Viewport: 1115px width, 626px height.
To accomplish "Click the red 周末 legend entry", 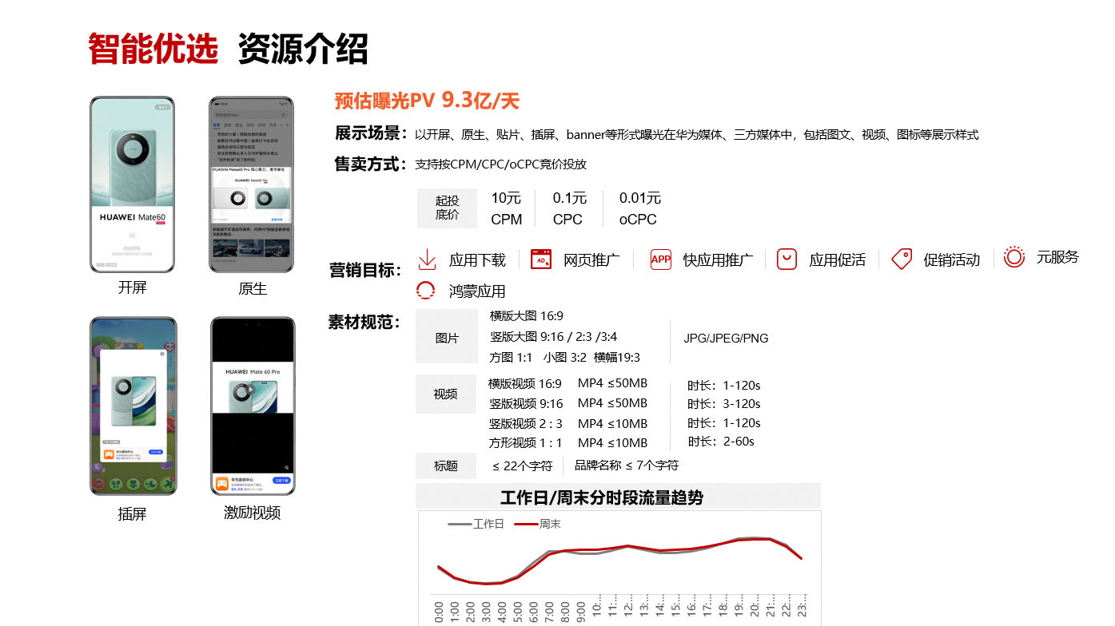I will click(537, 524).
